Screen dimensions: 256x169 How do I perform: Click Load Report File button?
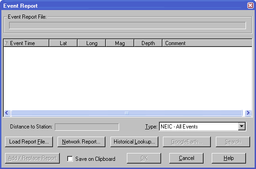(29, 142)
